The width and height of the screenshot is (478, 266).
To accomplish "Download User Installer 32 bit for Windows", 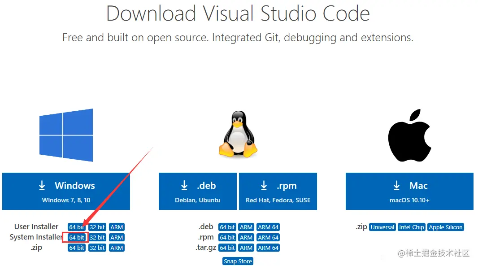I will coord(97,227).
